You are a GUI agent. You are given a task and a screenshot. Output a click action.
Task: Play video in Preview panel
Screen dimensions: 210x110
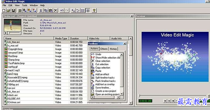(x=165, y=101)
